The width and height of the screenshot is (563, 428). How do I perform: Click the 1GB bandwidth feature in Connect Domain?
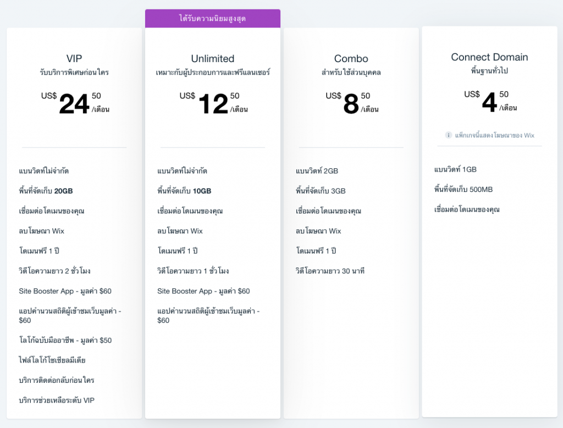[x=455, y=169]
